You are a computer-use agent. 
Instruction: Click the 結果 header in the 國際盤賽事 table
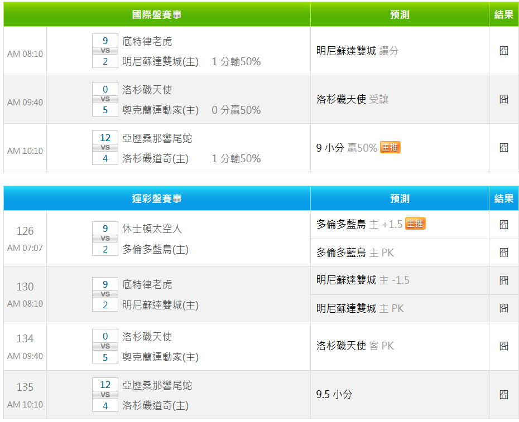pyautogui.click(x=504, y=14)
